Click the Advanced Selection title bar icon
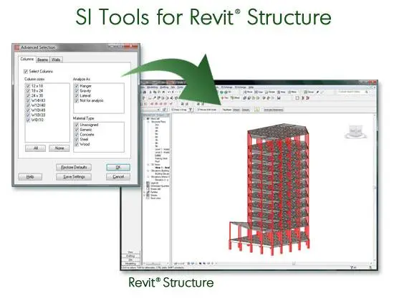Viewport: 394px width, 301px height. click(17, 47)
